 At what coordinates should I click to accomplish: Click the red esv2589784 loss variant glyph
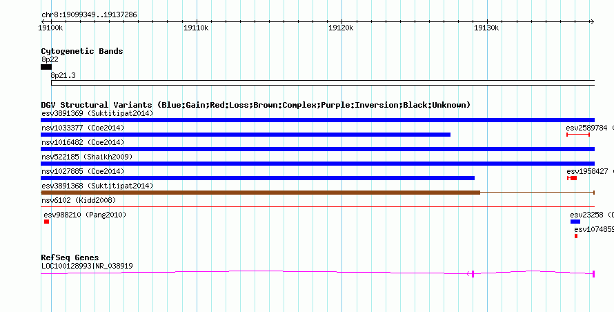coord(578,135)
